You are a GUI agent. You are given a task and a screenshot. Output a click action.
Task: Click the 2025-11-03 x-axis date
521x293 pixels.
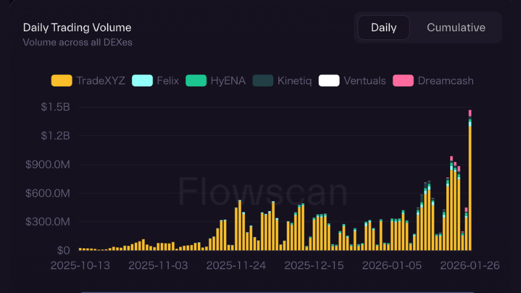click(x=158, y=266)
